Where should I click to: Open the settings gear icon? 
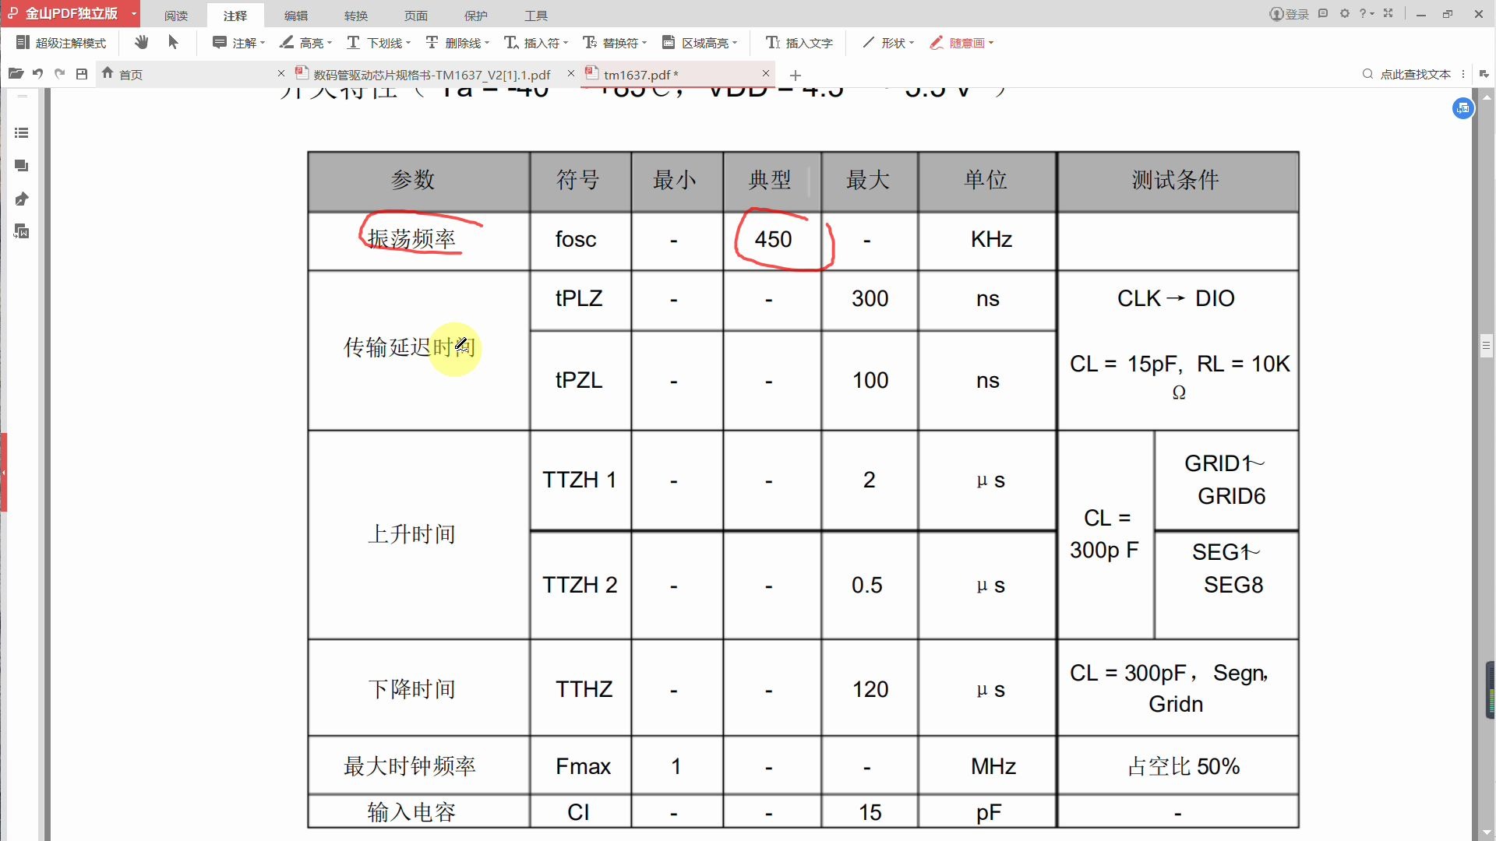pyautogui.click(x=1345, y=13)
